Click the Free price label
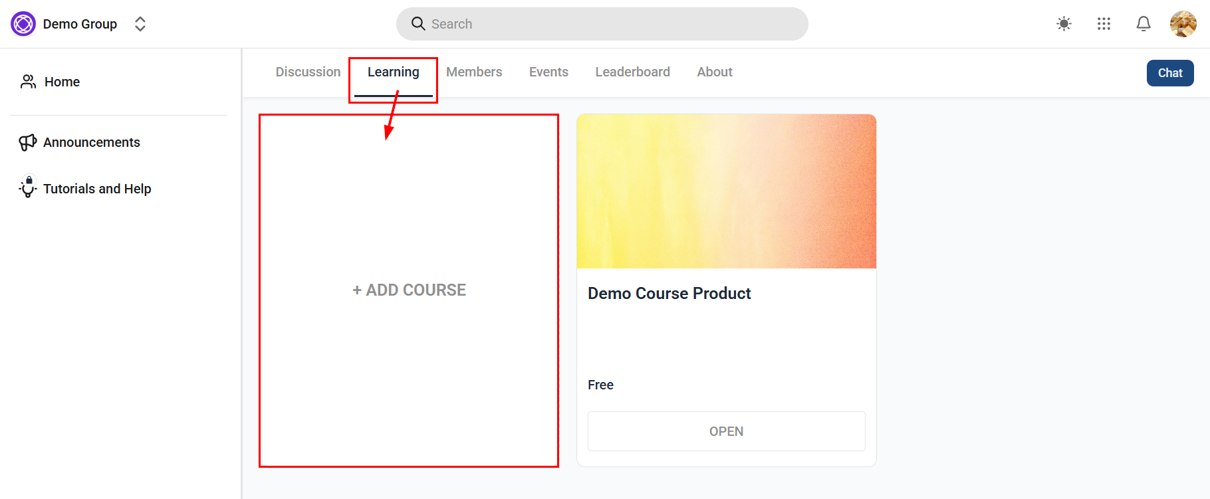 pyautogui.click(x=600, y=385)
